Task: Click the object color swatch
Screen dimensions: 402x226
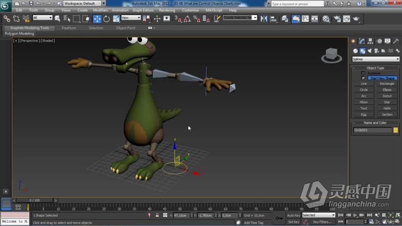Action: pos(396,130)
